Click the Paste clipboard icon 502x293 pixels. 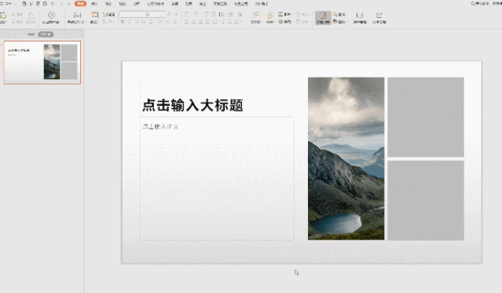point(3,15)
